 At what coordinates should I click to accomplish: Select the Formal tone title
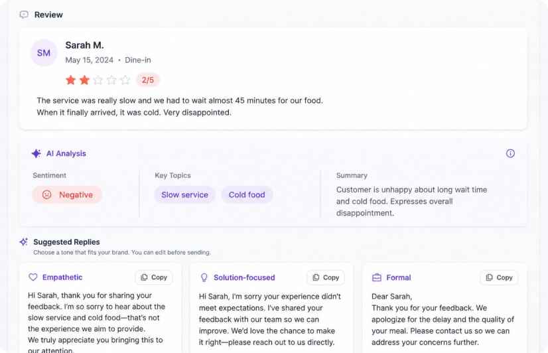[399, 277]
